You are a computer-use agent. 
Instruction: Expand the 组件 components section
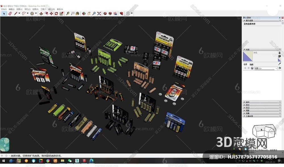(262, 102)
